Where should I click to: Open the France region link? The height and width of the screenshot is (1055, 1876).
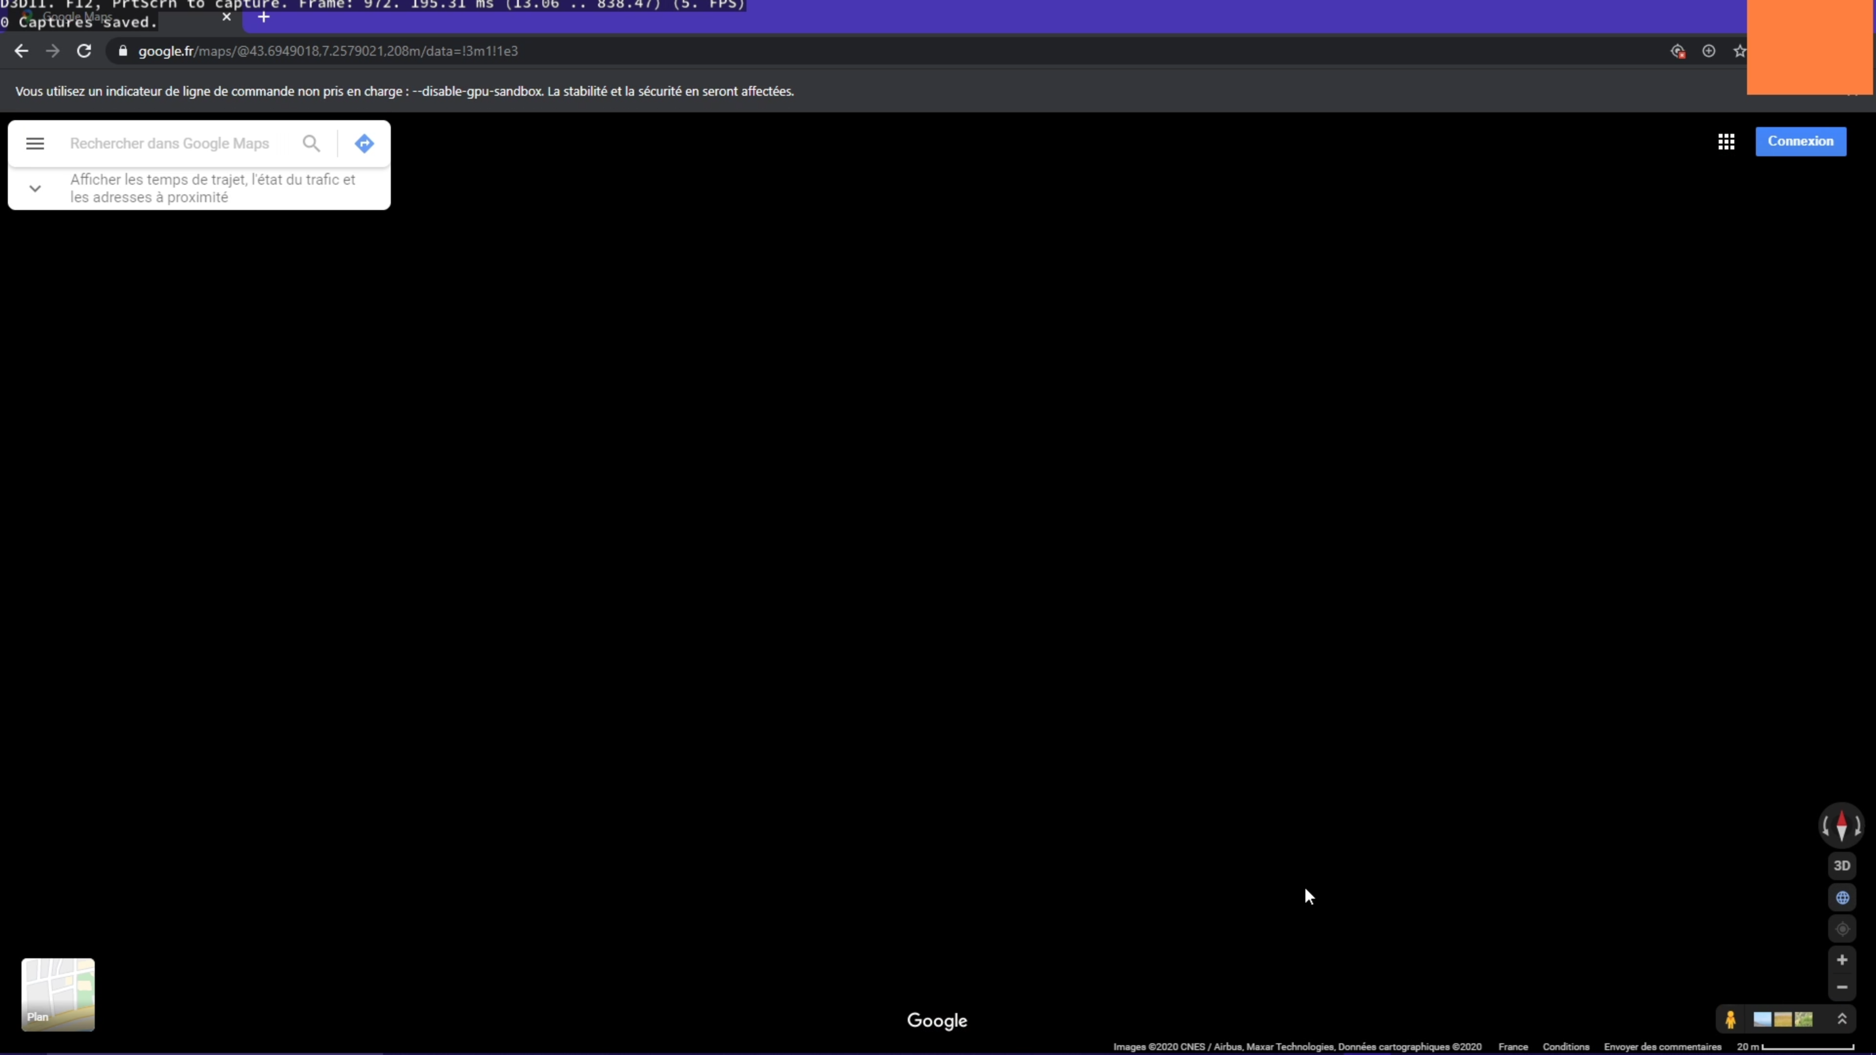[x=1513, y=1047]
